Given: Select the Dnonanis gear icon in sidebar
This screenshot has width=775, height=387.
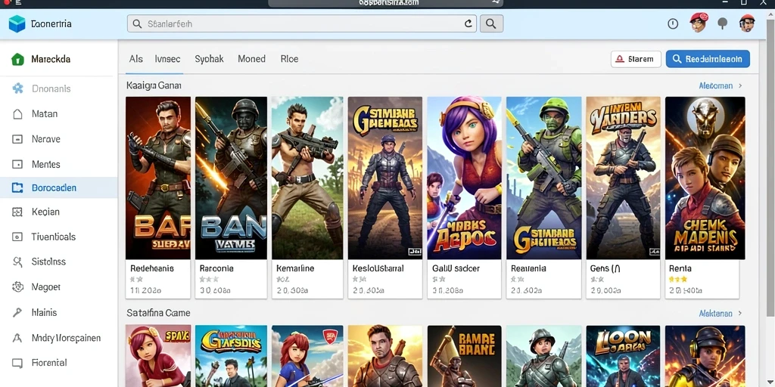Looking at the screenshot, I should point(18,89).
